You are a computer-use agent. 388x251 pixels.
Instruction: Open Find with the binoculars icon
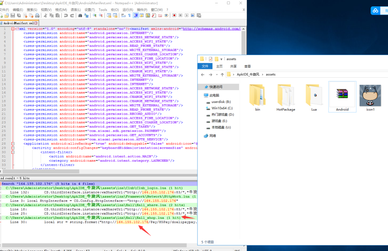(80, 16)
